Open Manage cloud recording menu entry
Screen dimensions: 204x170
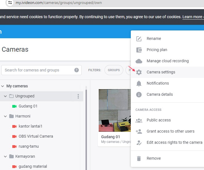(x=167, y=61)
